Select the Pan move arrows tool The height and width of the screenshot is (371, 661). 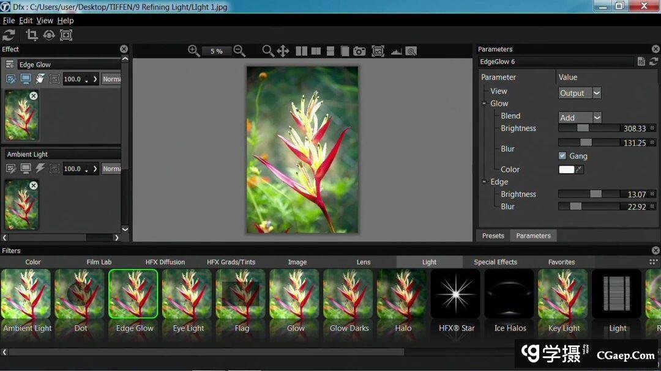click(x=283, y=51)
